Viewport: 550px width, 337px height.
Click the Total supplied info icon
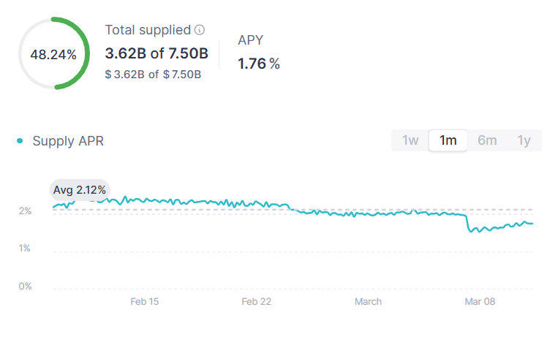(x=200, y=30)
